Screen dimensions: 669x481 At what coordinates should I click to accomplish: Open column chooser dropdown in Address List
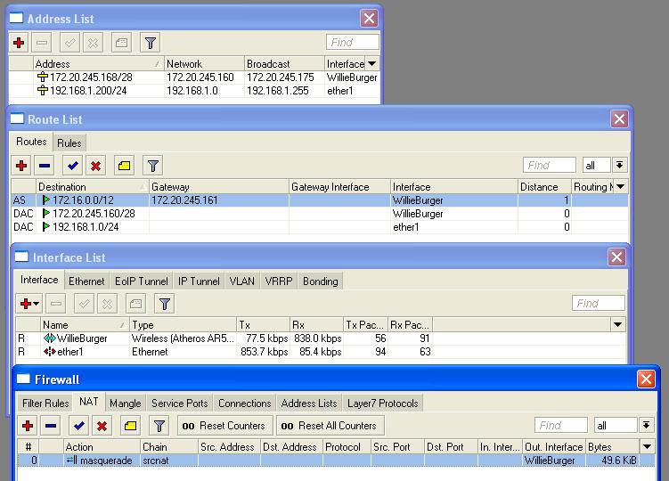372,63
